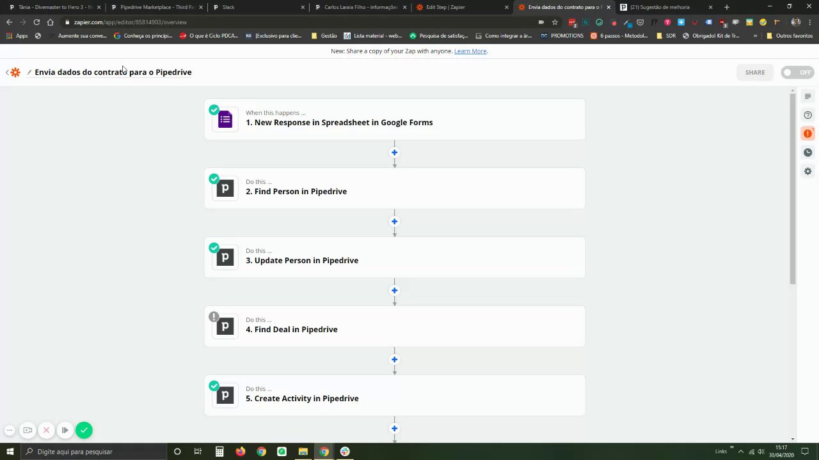Add a step after Find Person
Viewport: 819px width, 460px height.
tap(394, 222)
